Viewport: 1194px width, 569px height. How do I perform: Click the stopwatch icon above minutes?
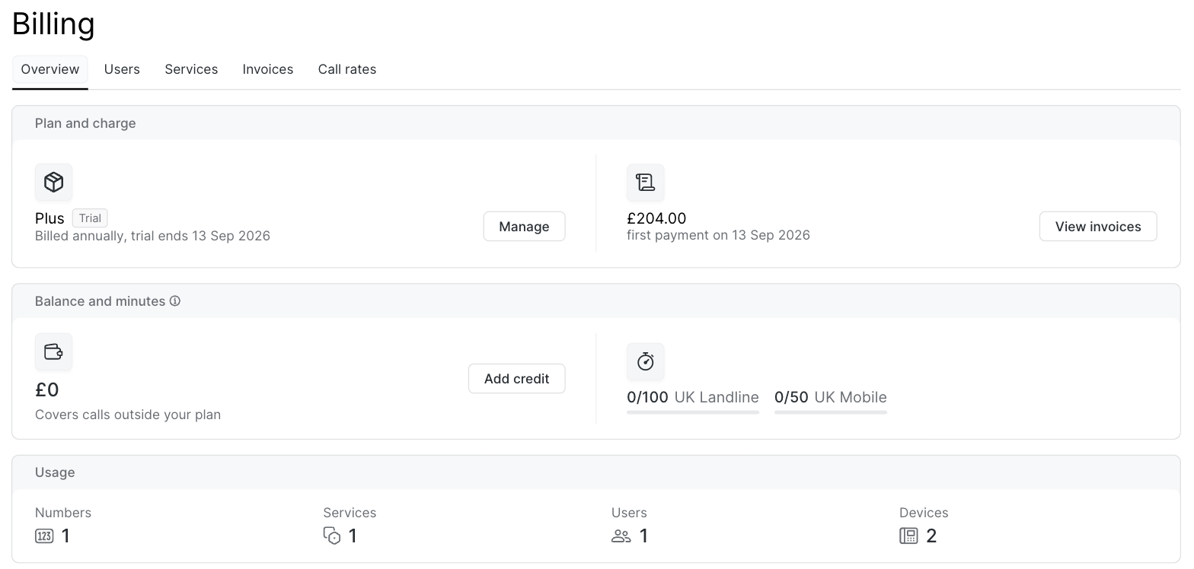click(x=645, y=361)
